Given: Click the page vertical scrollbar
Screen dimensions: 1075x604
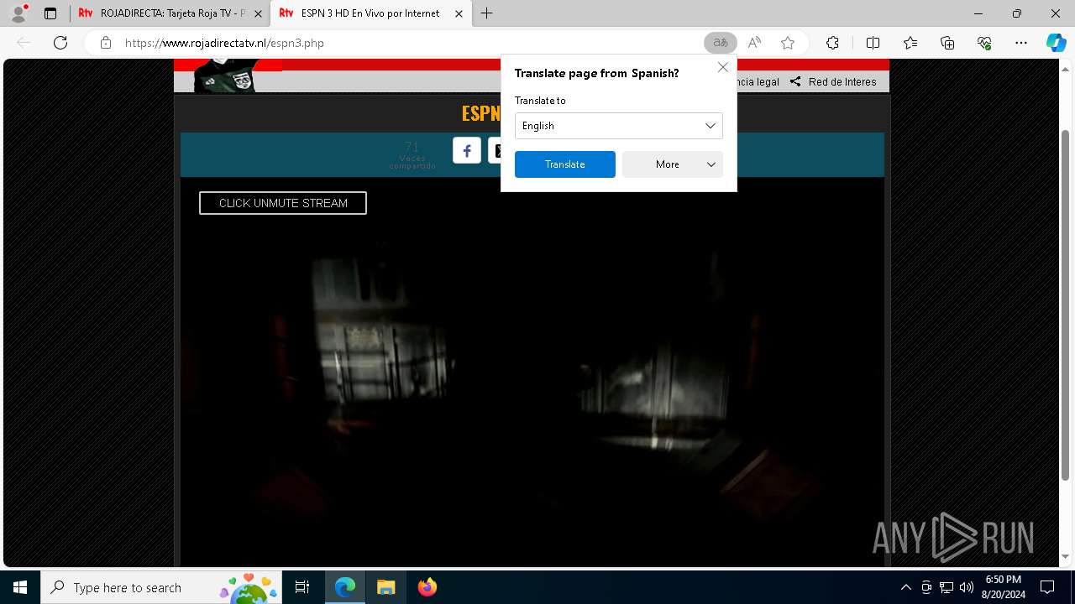Looking at the screenshot, I should [x=1066, y=305].
